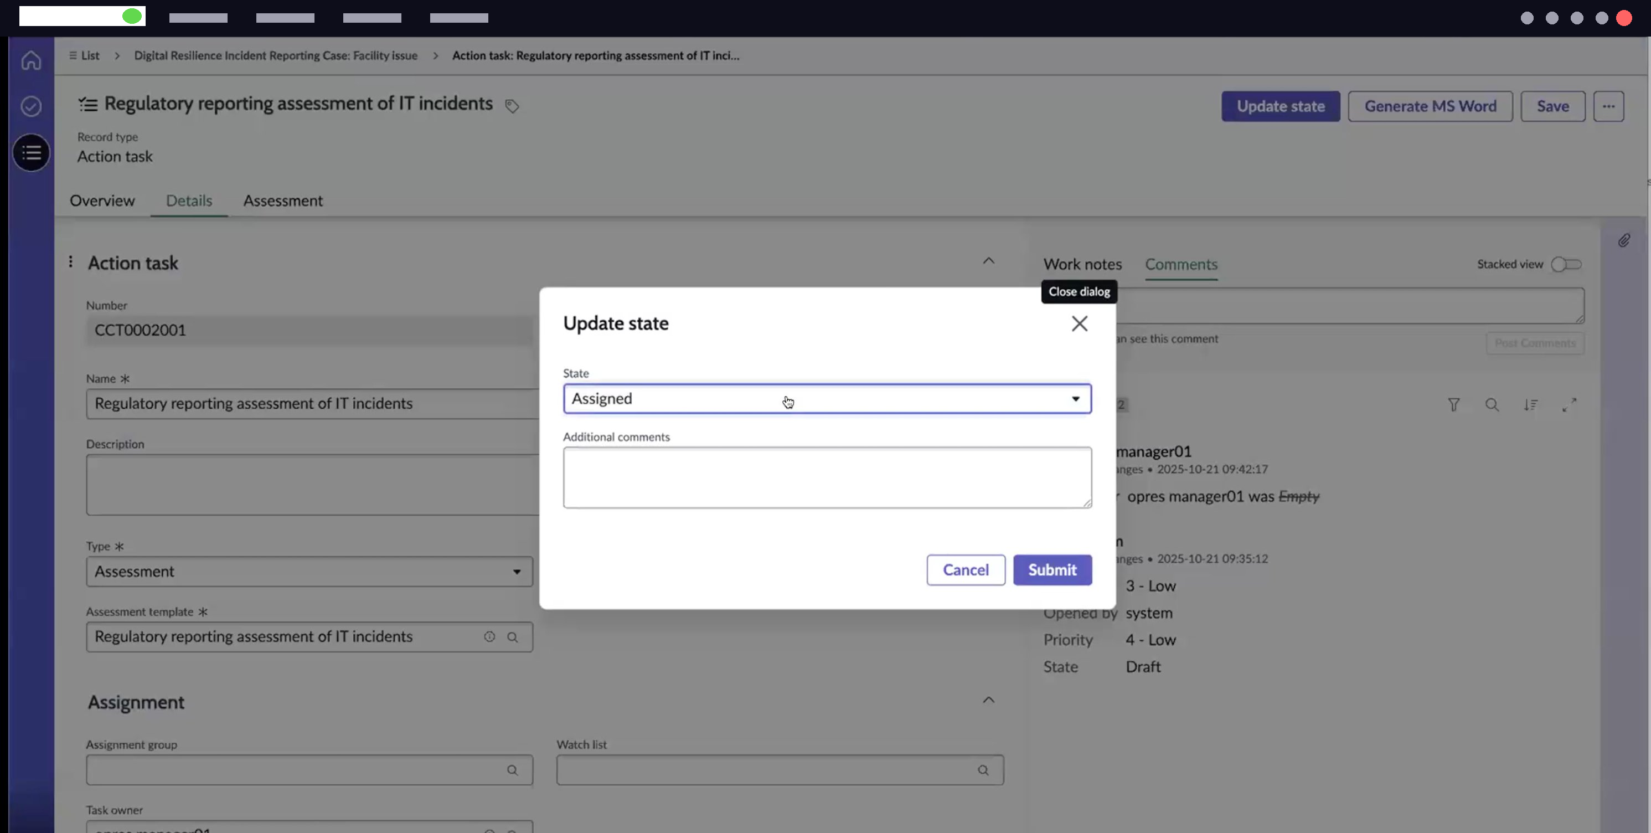Open Digital Resilience Incident Reporting Case breadcrumb

(x=276, y=56)
